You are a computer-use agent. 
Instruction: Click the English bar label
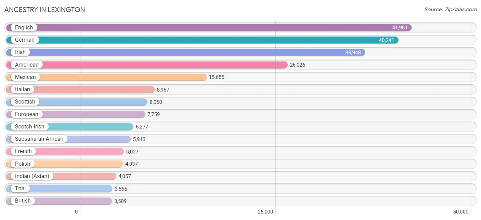(x=24, y=28)
